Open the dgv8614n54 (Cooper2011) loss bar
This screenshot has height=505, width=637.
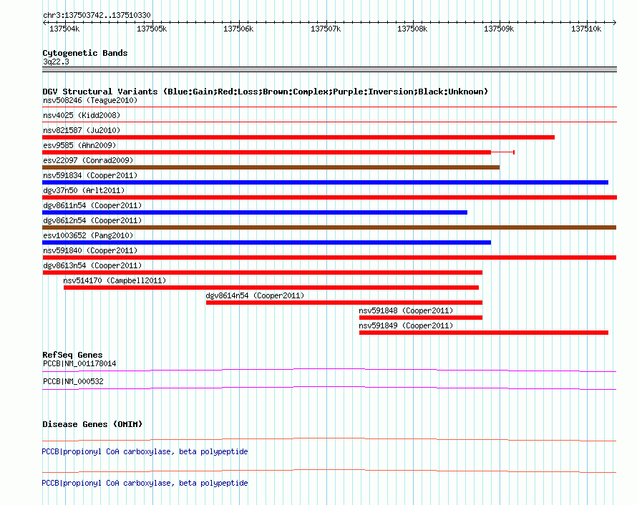point(344,303)
